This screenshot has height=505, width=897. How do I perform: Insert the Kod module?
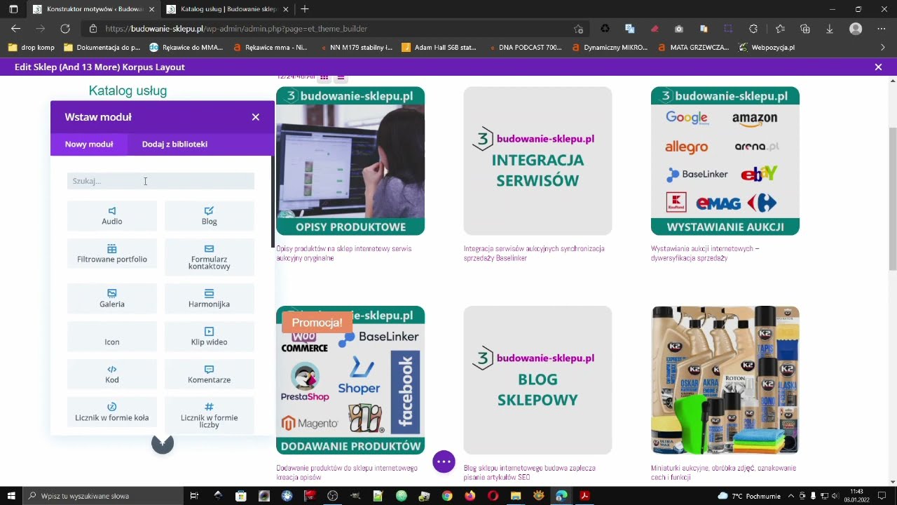coord(112,375)
